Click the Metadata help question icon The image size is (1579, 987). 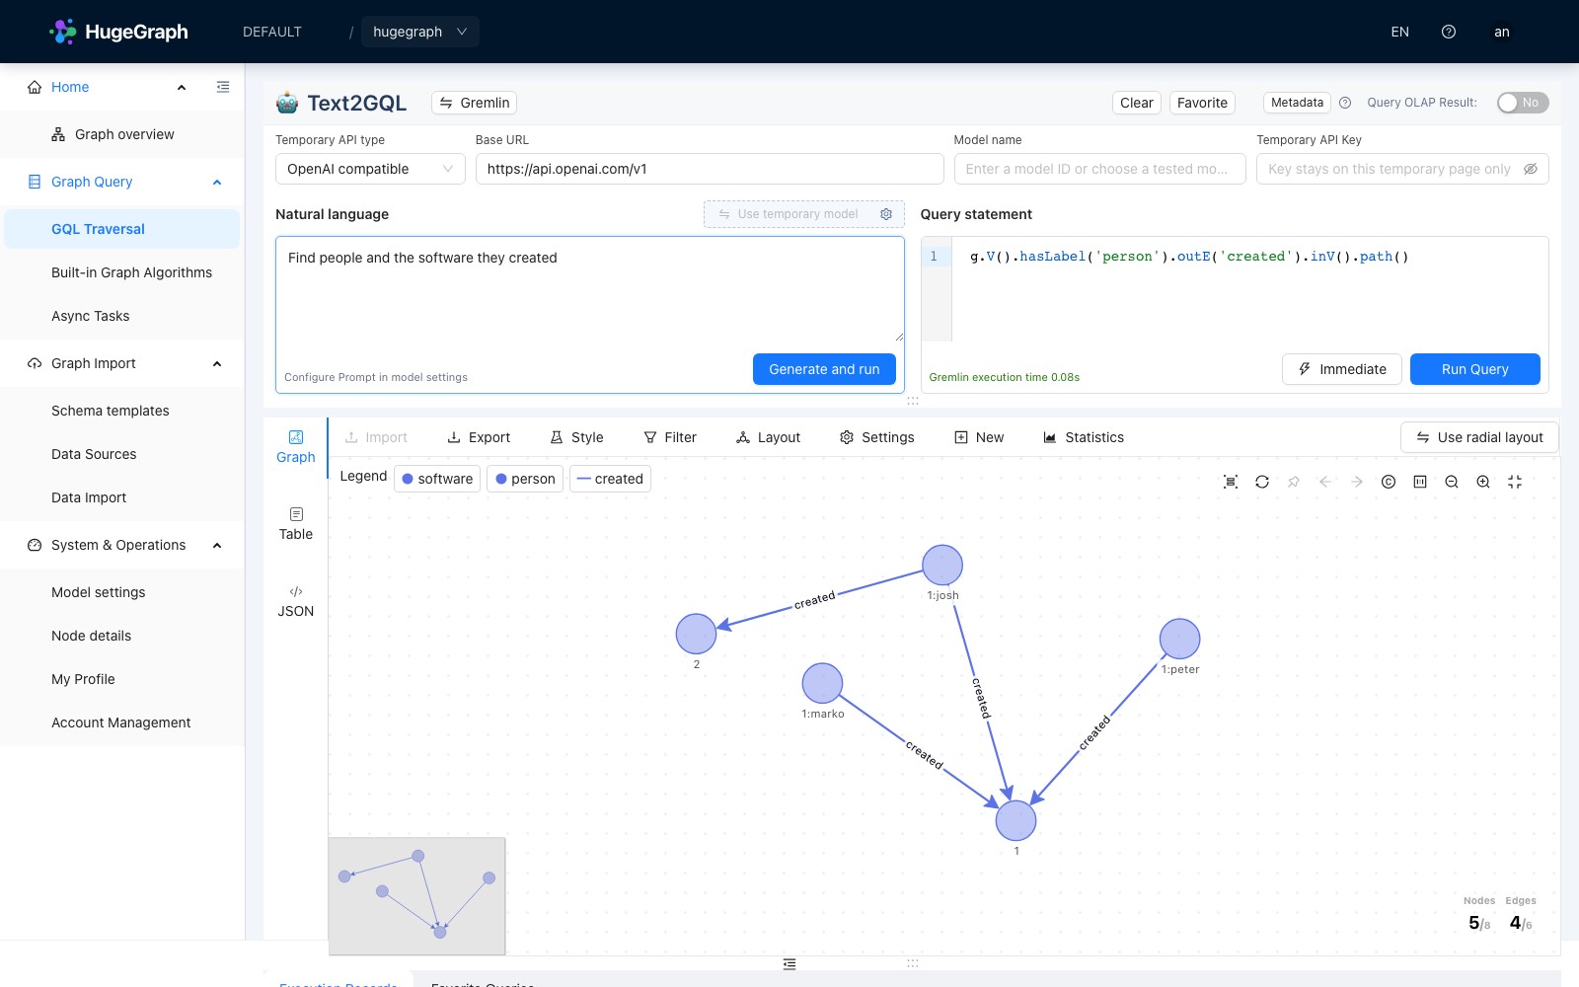coord(1345,103)
